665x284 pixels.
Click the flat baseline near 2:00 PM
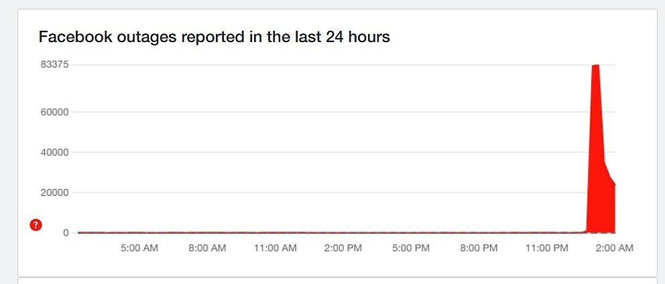[343, 232]
